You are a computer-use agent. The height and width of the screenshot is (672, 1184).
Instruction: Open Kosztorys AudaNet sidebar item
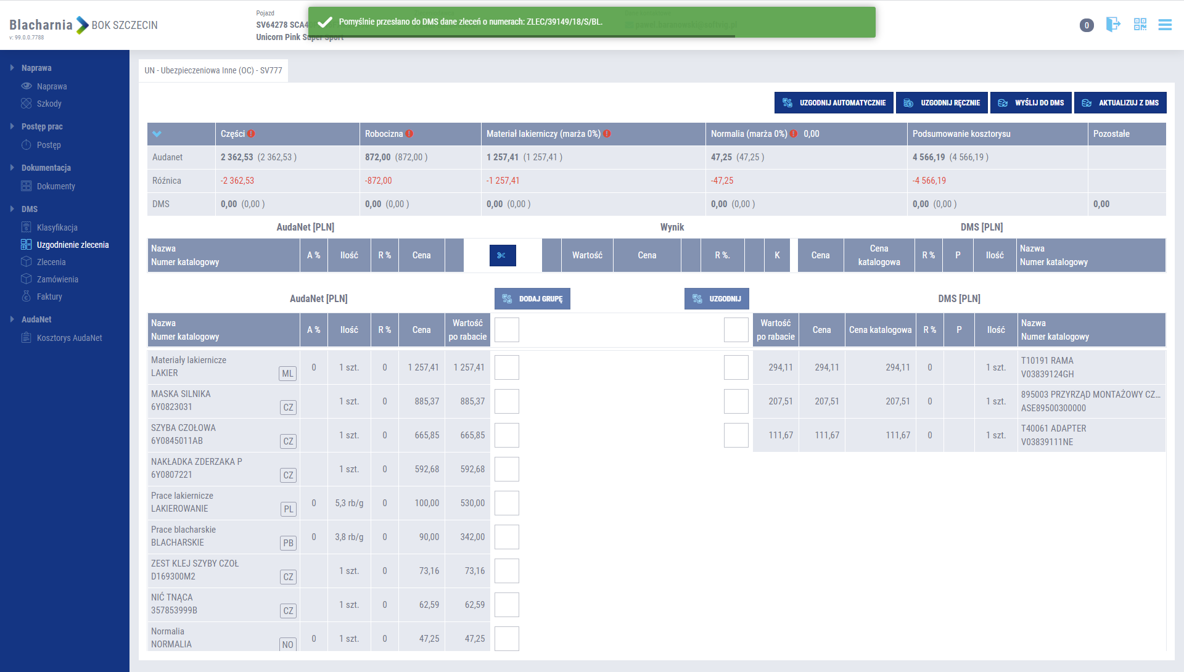click(69, 338)
